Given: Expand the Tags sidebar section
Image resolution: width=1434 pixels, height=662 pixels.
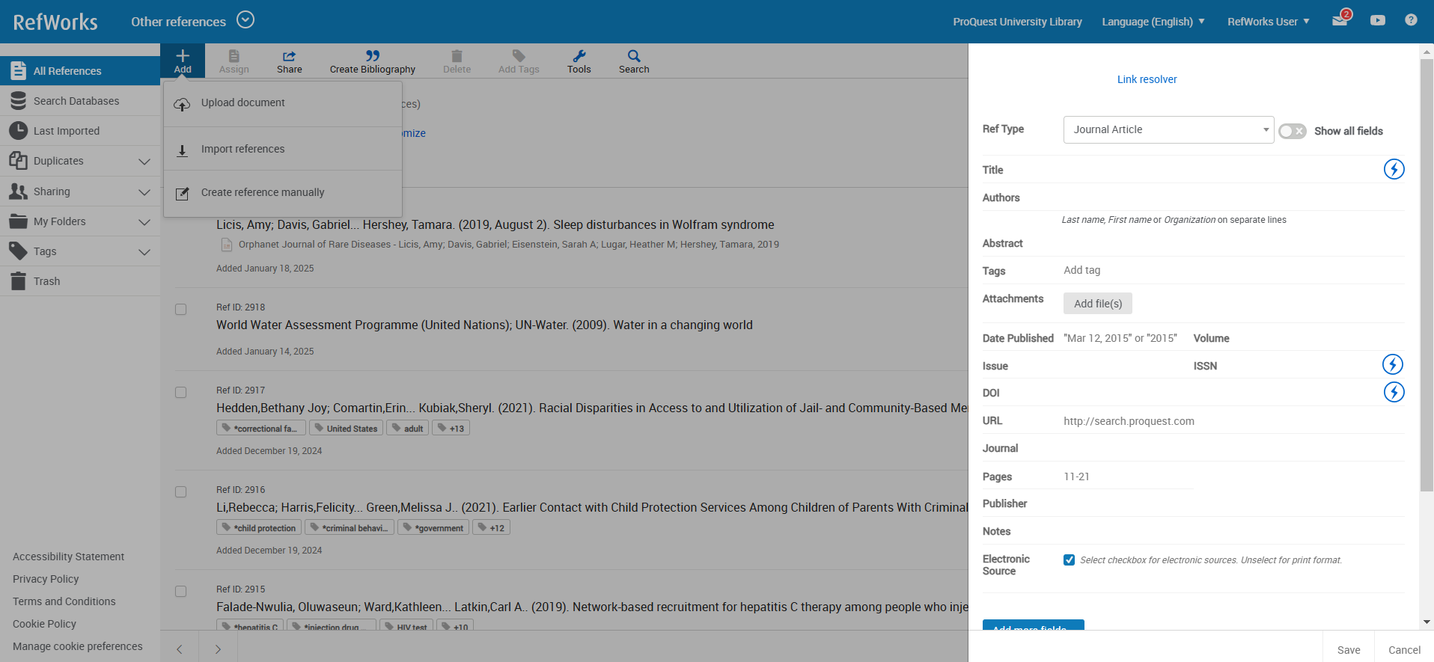Looking at the screenshot, I should click(x=144, y=251).
